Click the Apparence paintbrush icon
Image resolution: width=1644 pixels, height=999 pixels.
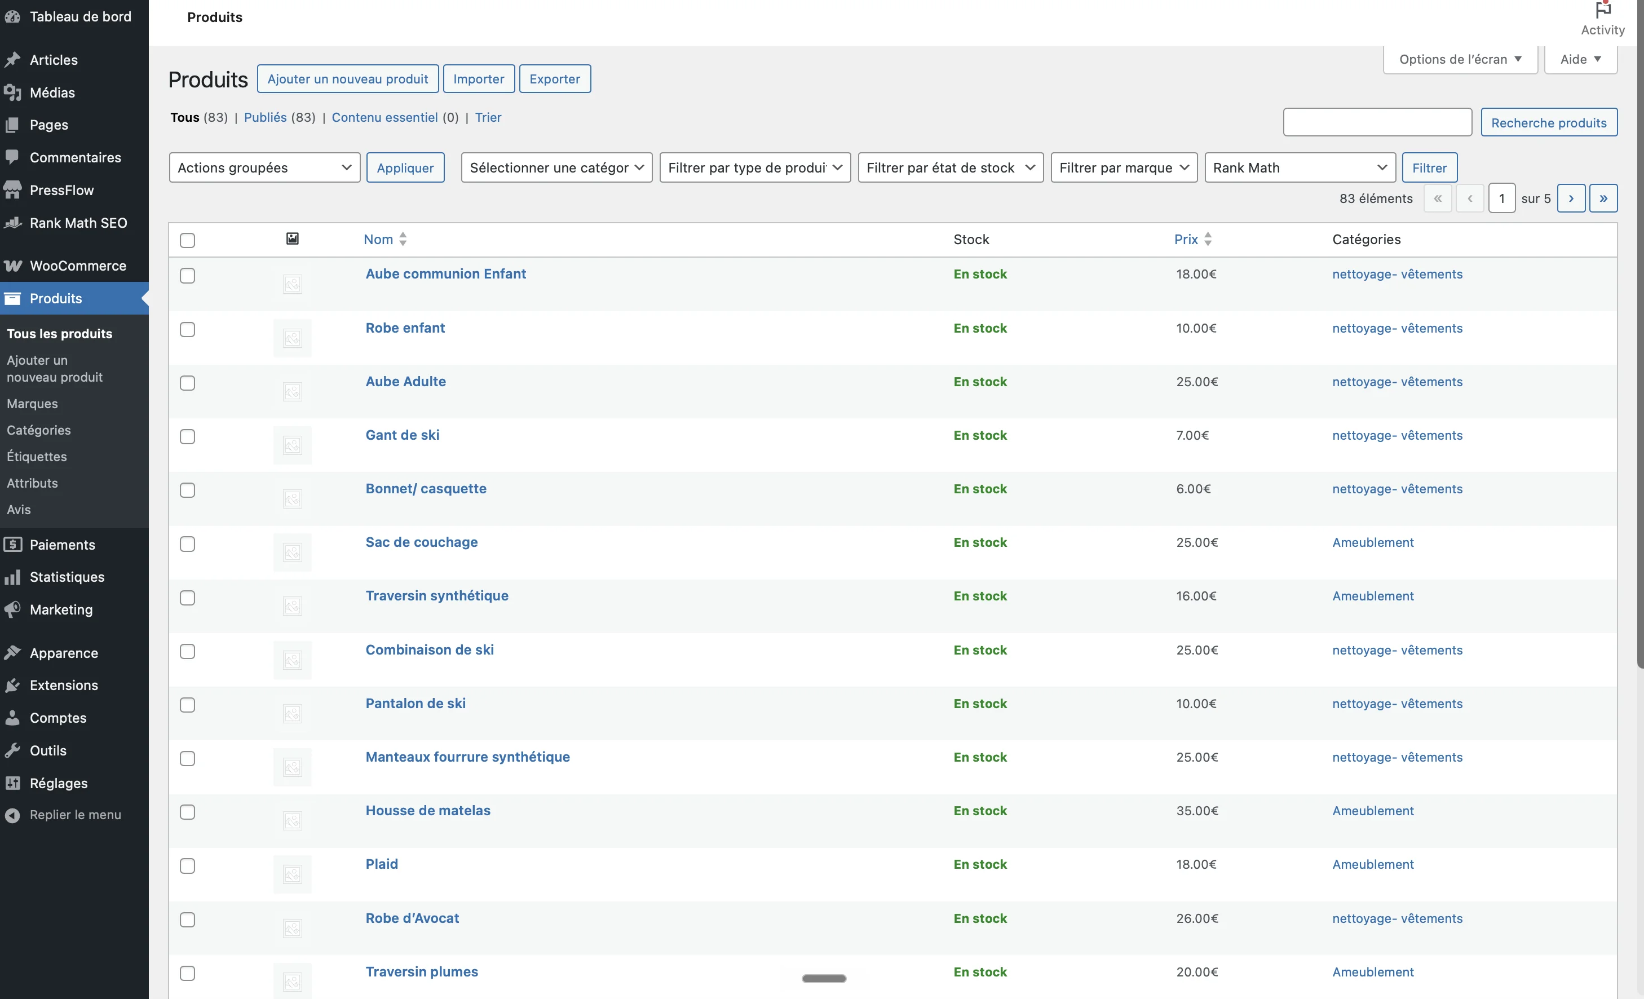[x=12, y=653]
